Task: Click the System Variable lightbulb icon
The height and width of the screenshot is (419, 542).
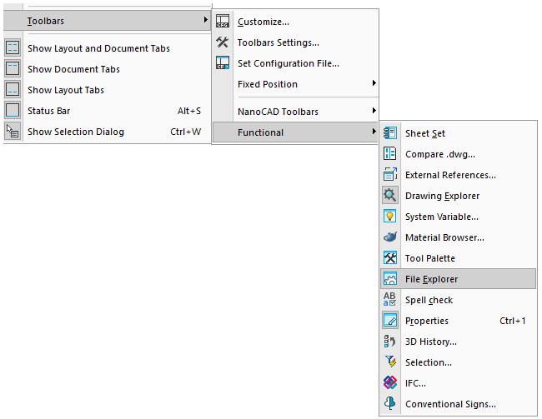Action: point(389,217)
